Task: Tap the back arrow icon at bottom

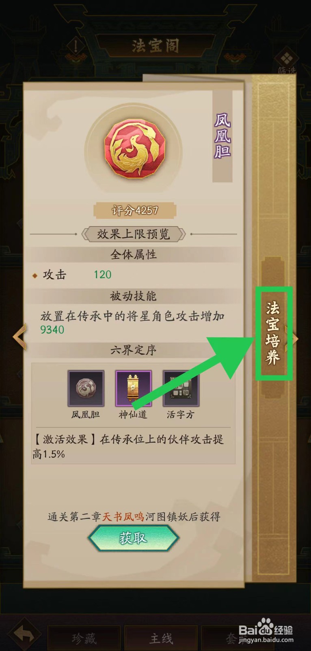Action: [x=25, y=634]
